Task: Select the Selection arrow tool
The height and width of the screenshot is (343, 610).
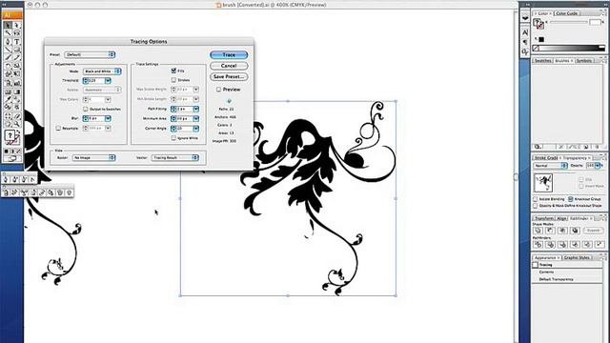Action: click(8, 25)
